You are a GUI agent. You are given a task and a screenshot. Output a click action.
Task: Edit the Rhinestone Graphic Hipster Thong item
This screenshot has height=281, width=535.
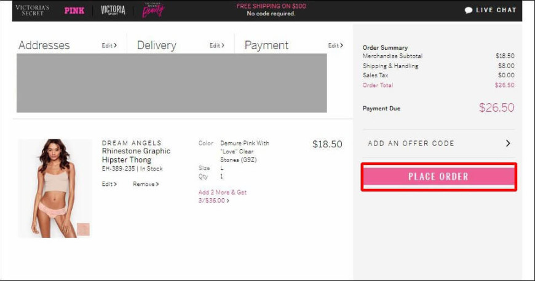[109, 184]
